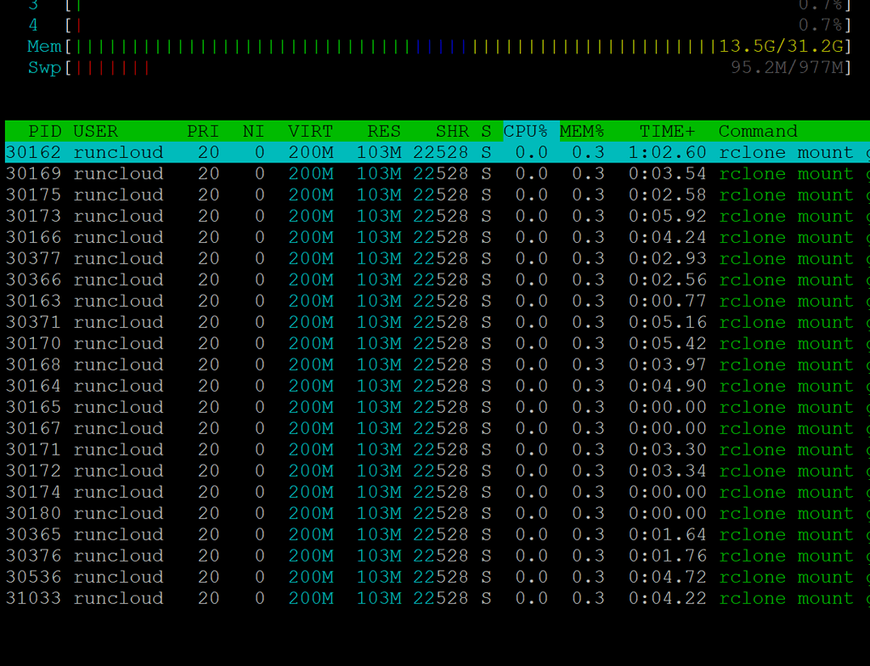
Task: Sort processes by the PID column header
Action: click(x=44, y=132)
